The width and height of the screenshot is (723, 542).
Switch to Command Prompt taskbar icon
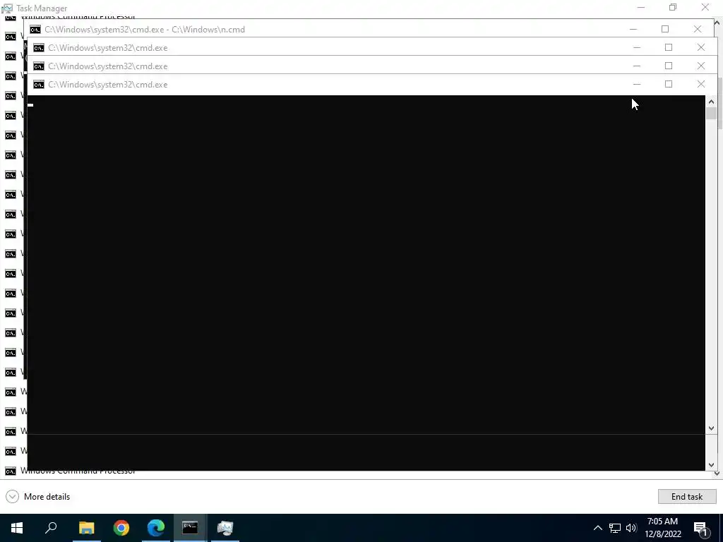[190, 528]
